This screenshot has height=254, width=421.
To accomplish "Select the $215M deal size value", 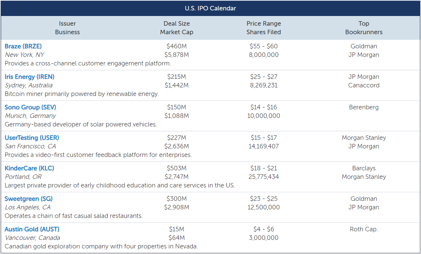I will tap(177, 77).
